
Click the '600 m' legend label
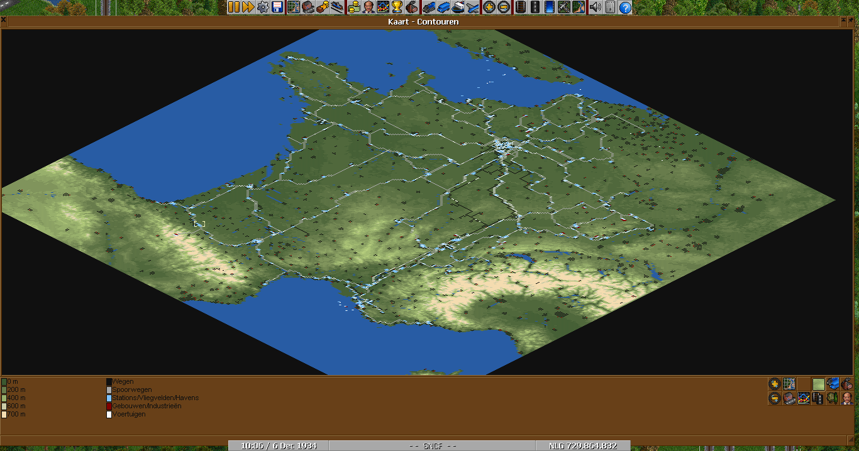16,406
